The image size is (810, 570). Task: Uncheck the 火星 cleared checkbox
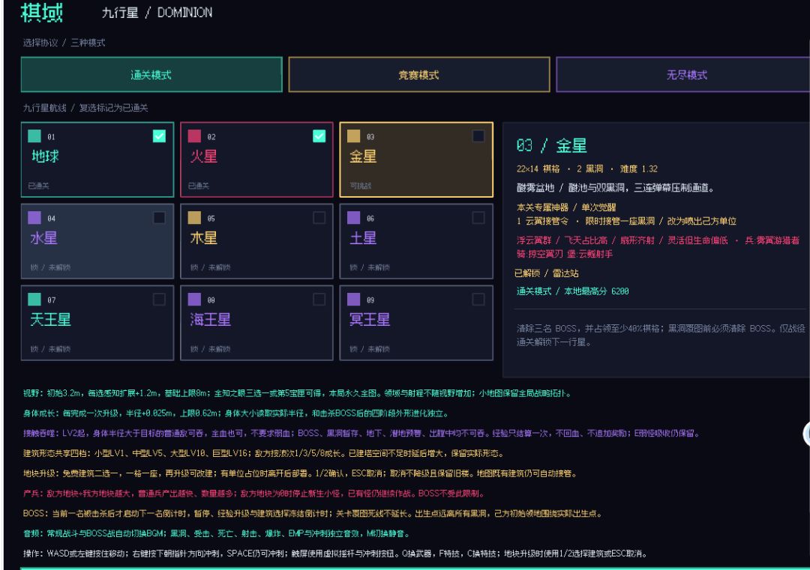(x=319, y=136)
